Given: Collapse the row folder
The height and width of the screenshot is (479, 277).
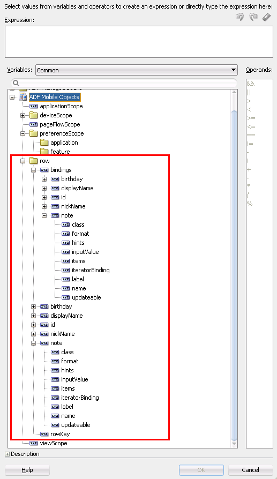Looking at the screenshot, I should coord(23,161).
